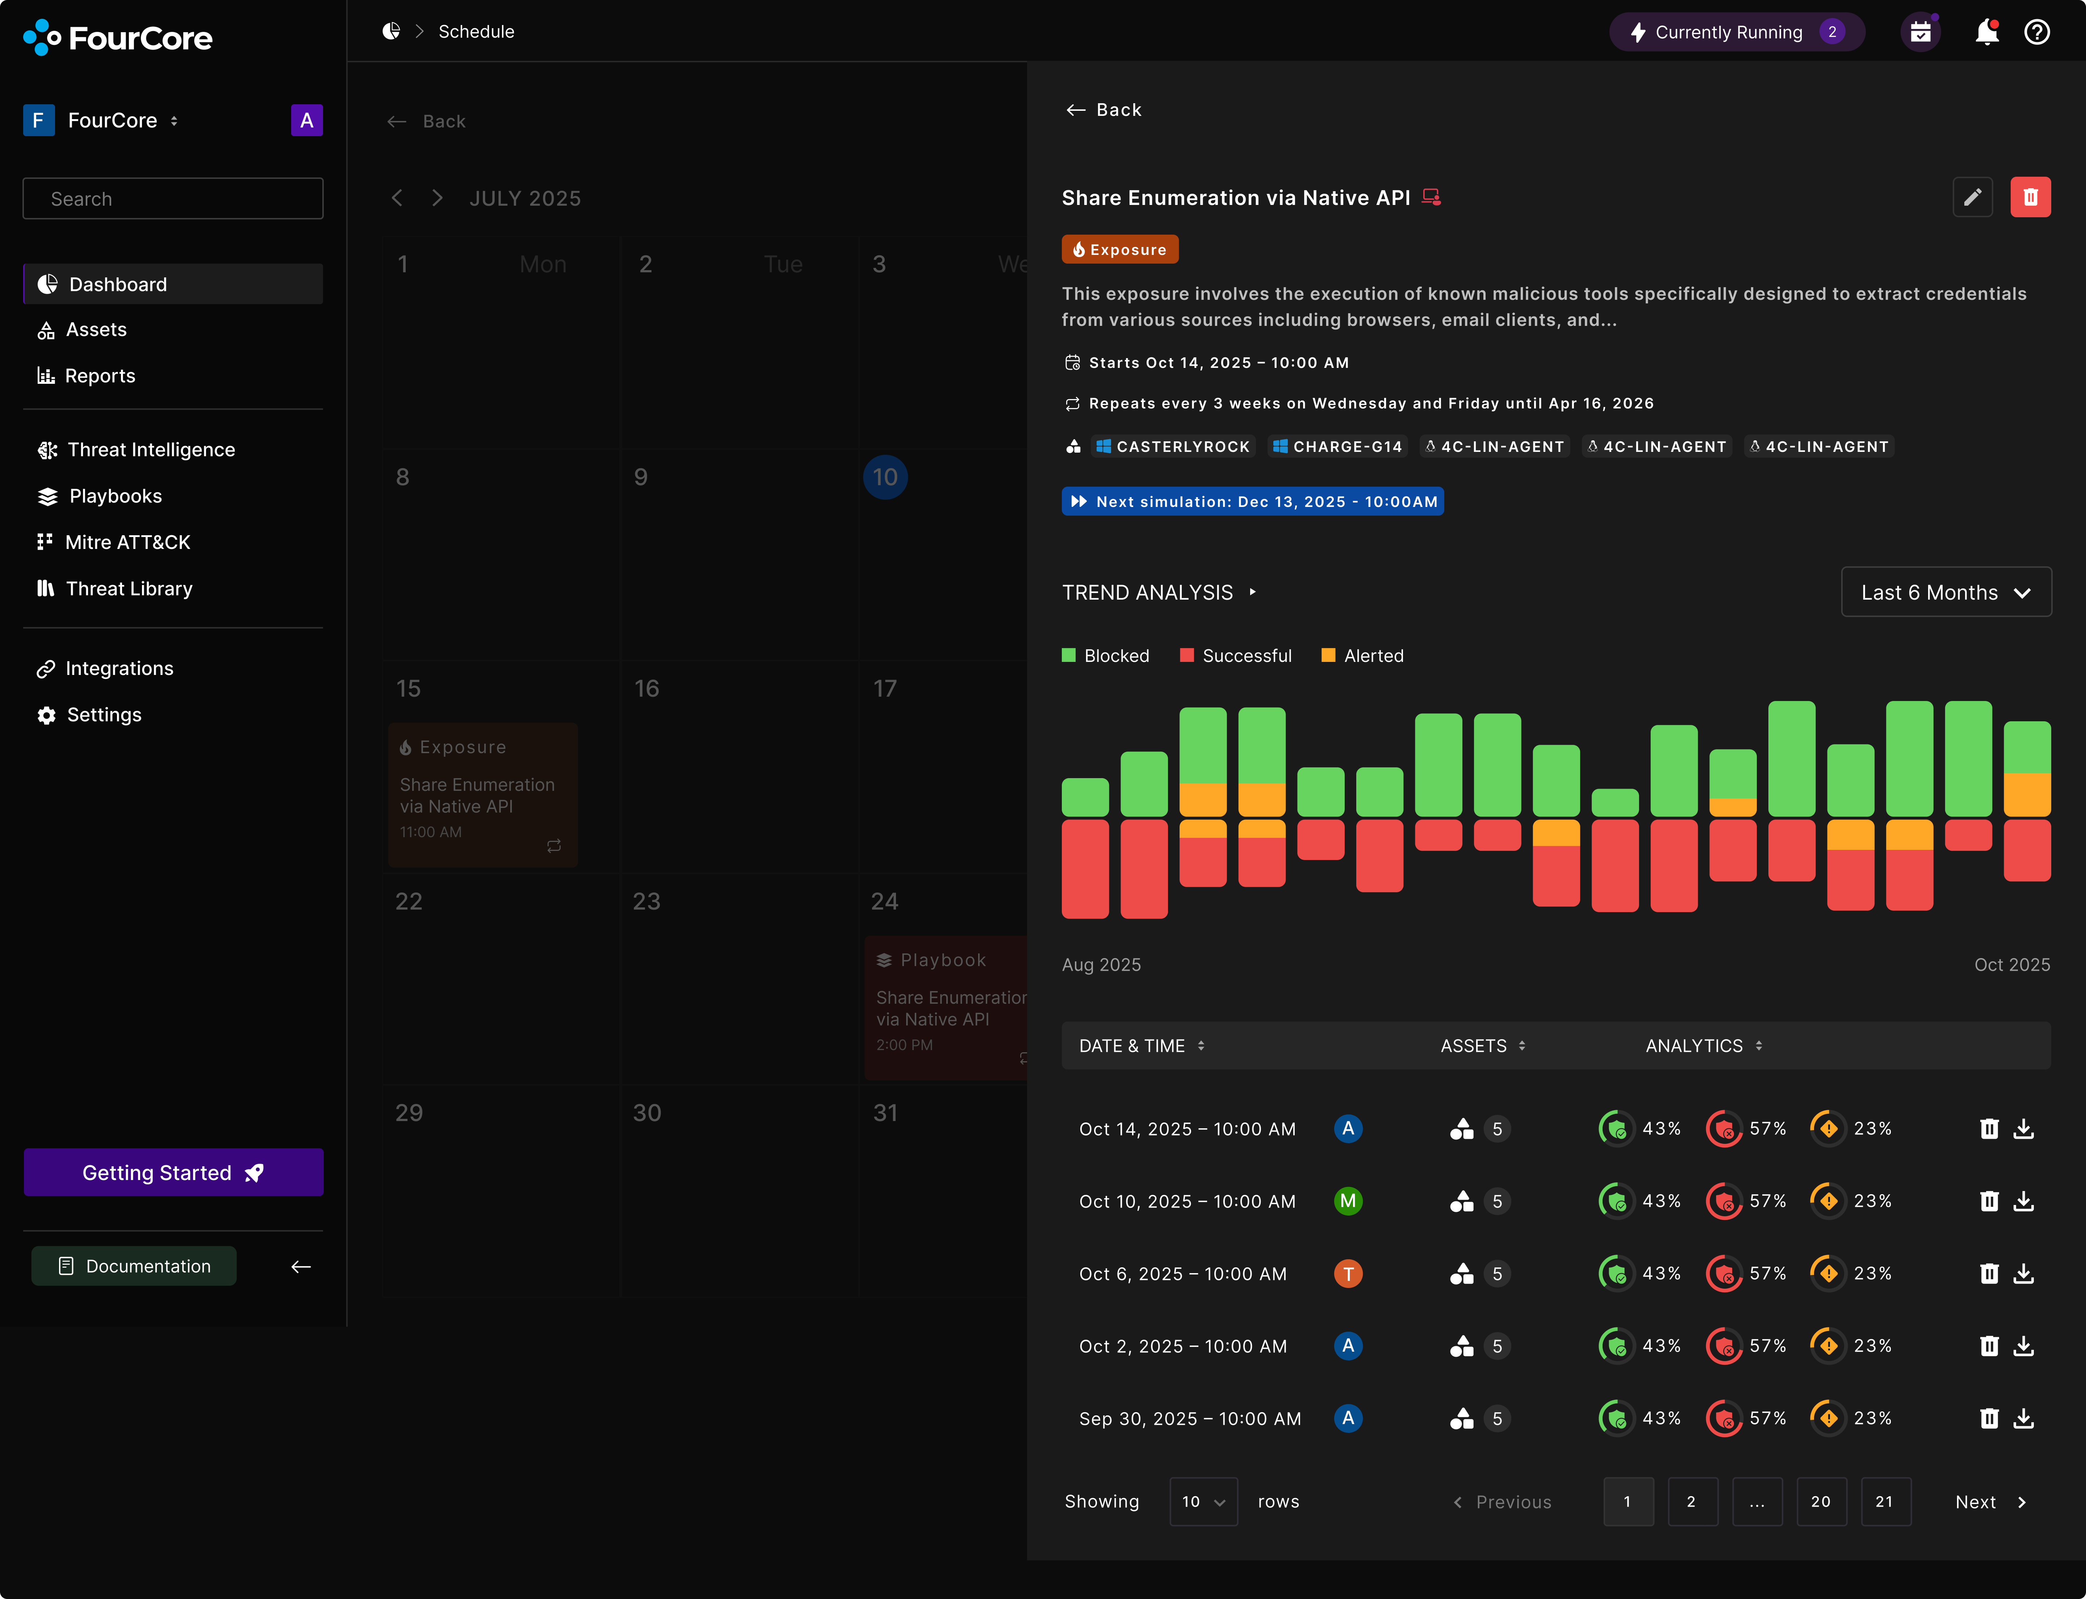This screenshot has height=1599, width=2086.
Task: Delete the Oct 6, 2025 run
Action: [1989, 1273]
